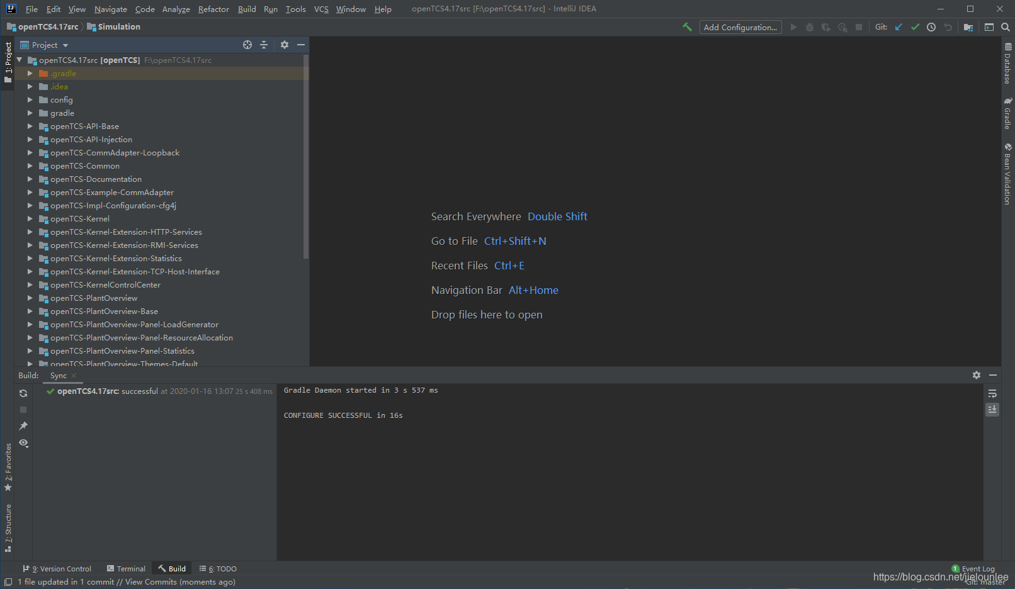Viewport: 1015px width, 589px height.
Task: Open Project Structure icon in toolbar
Action: click(x=968, y=27)
